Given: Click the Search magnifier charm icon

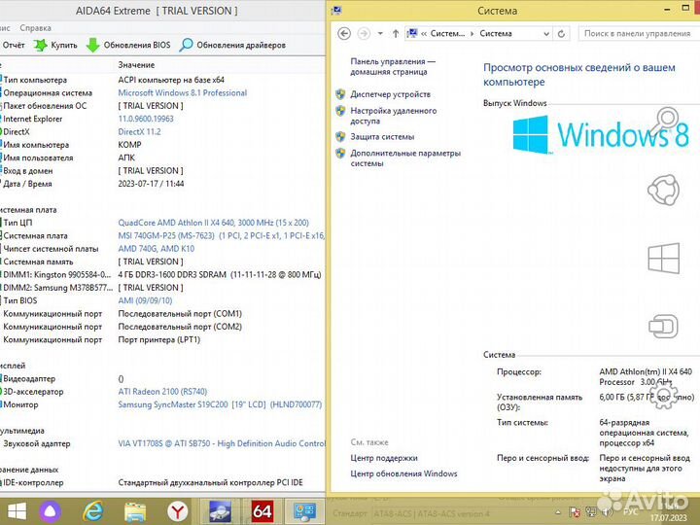Looking at the screenshot, I should 664,121.
